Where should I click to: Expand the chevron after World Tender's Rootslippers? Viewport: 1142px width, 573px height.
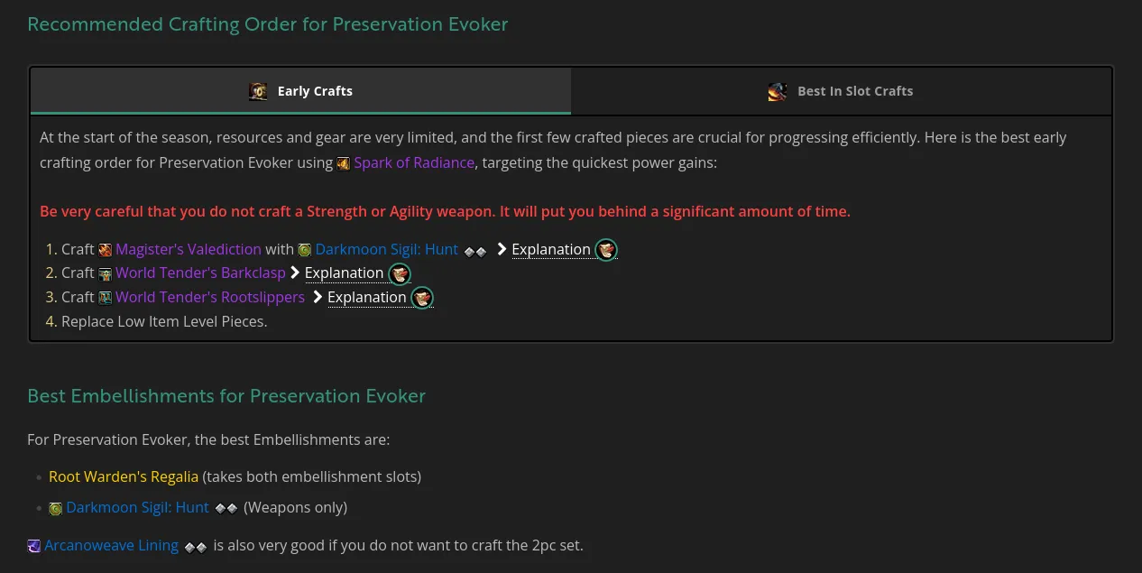(x=317, y=297)
